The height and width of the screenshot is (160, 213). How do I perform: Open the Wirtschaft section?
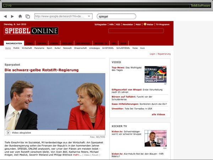coord(27,48)
